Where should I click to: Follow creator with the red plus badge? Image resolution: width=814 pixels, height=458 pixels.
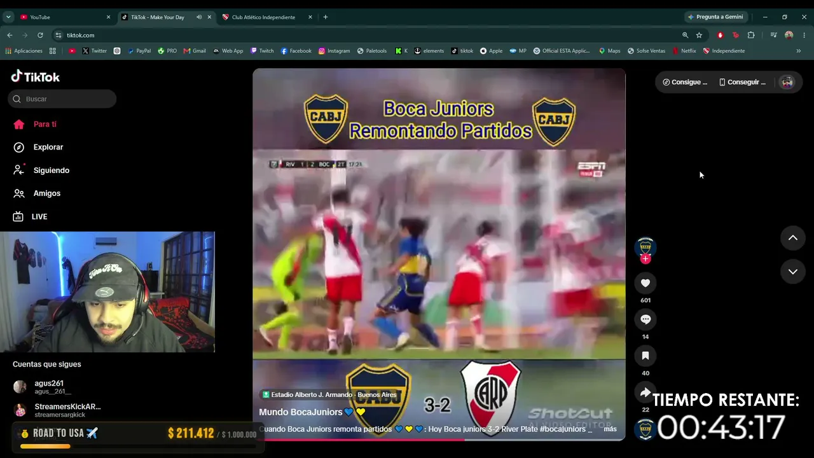(x=645, y=259)
